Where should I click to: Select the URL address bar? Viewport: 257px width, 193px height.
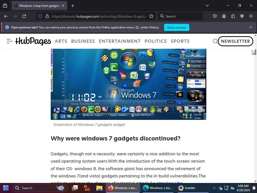pos(99,16)
